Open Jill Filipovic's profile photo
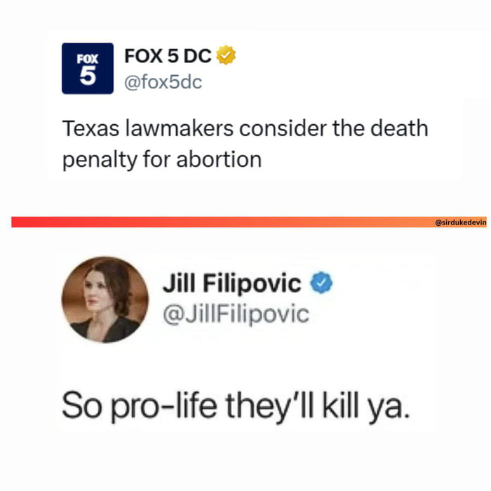 tap(105, 300)
